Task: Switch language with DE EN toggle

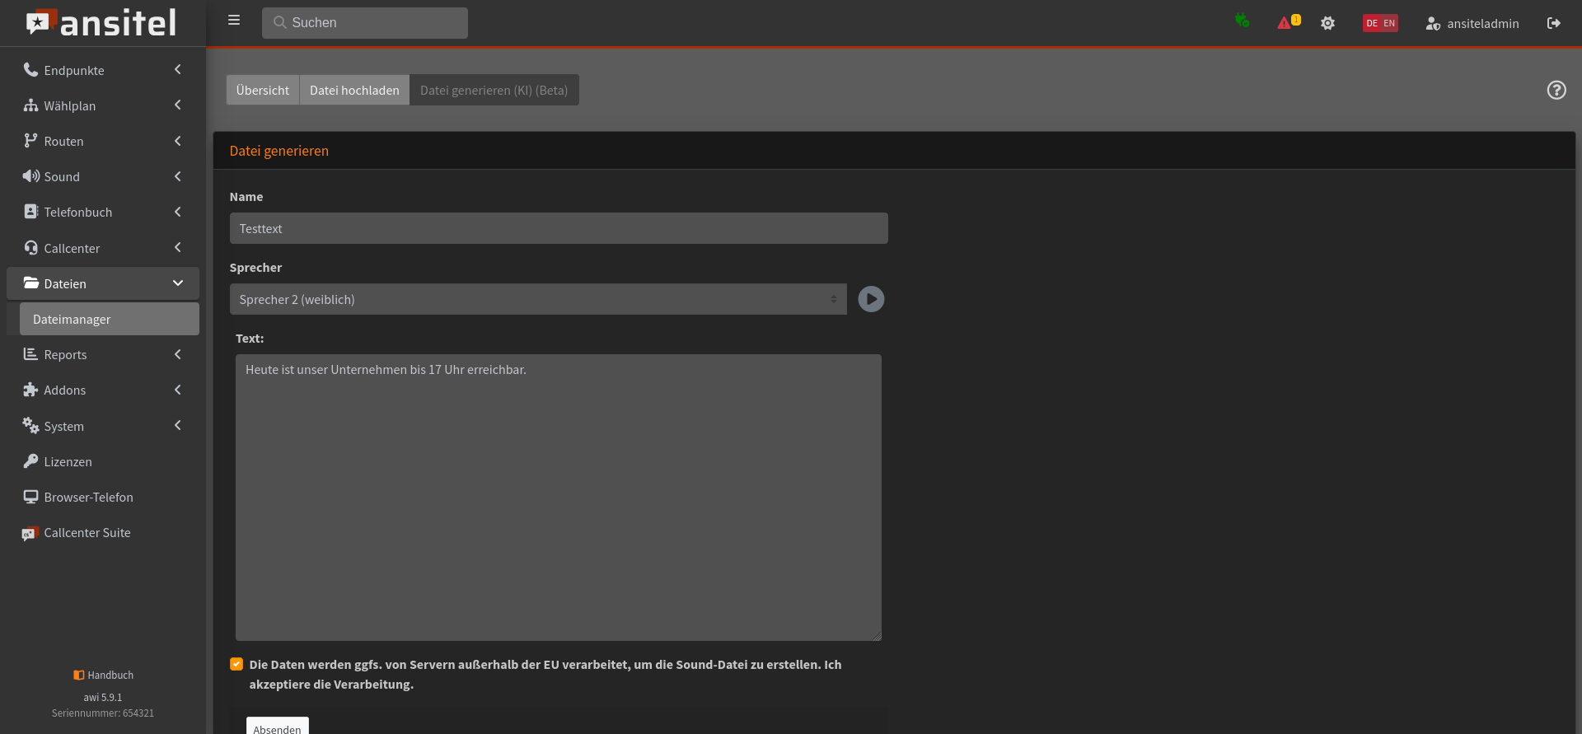Action: click(x=1380, y=23)
